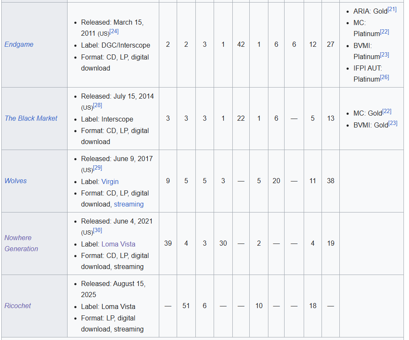Click the Loma Vista label link

click(118, 244)
